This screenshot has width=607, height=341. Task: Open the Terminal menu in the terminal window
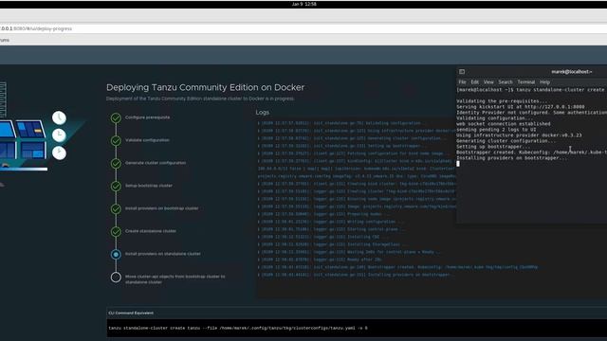[526, 82]
